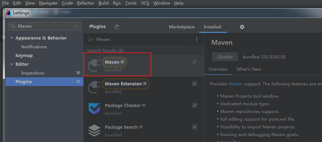This screenshot has width=322, height=142.
Task: Select the Maven Extension plug icon
Action: [x=94, y=86]
